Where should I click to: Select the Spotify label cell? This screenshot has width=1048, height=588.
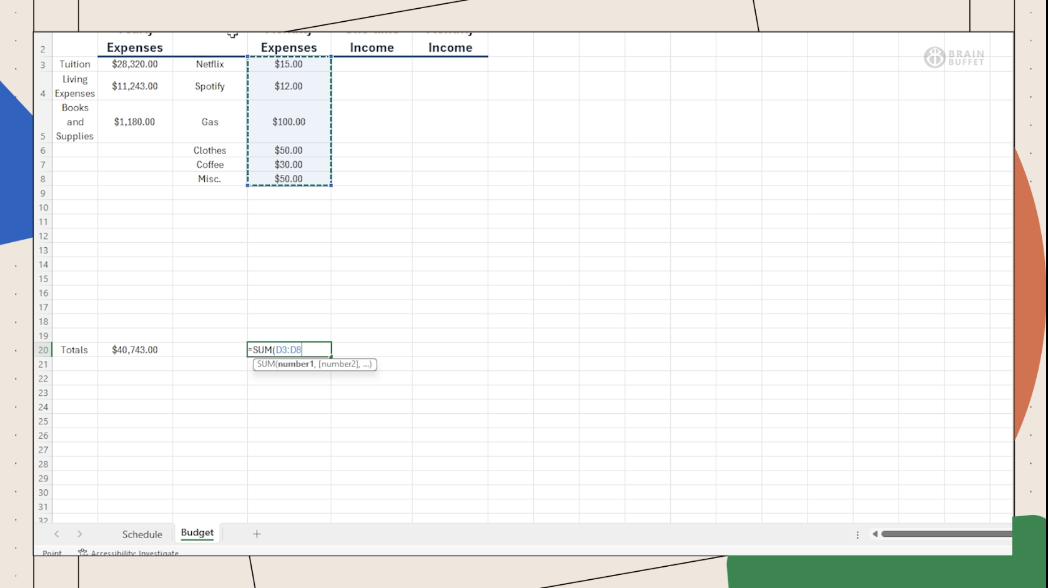pos(209,86)
